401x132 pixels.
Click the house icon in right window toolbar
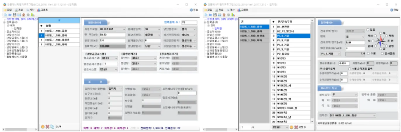(224, 15)
